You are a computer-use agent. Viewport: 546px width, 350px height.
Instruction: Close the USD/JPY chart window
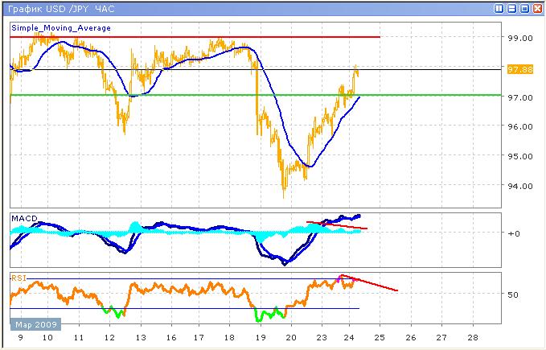tap(536, 9)
